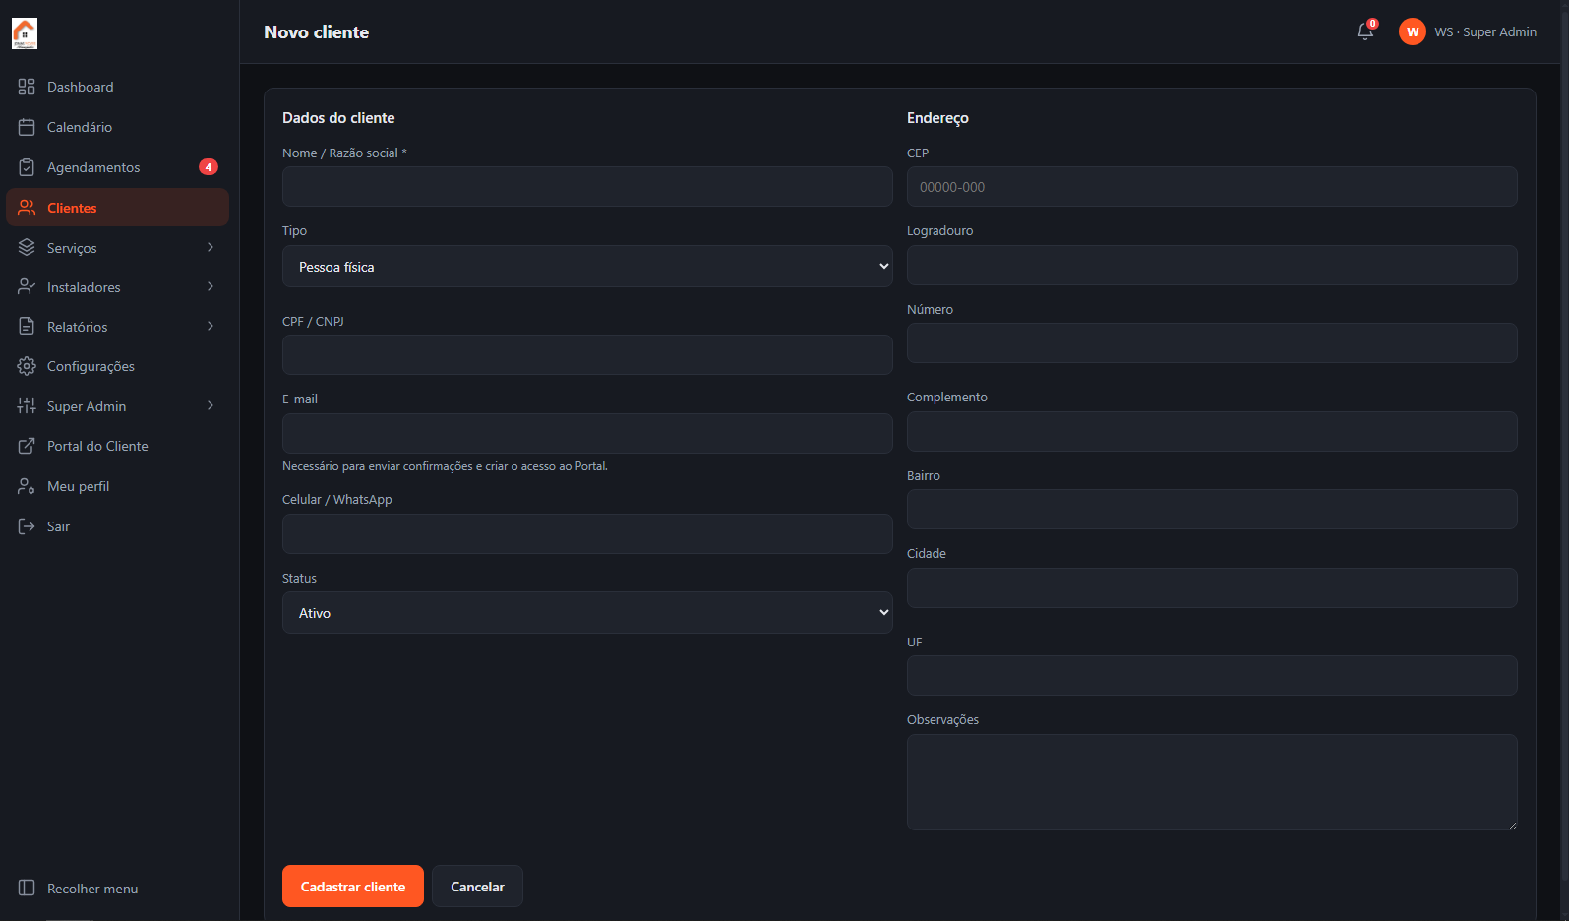This screenshot has height=921, width=1569.
Task: Select Configurações in the sidebar
Action: tap(117, 366)
